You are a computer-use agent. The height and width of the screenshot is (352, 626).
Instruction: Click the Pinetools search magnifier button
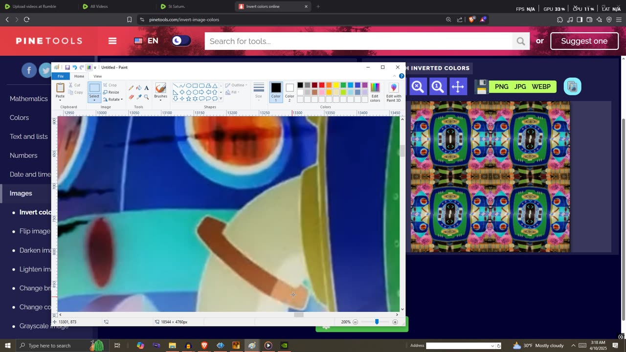tap(520, 41)
